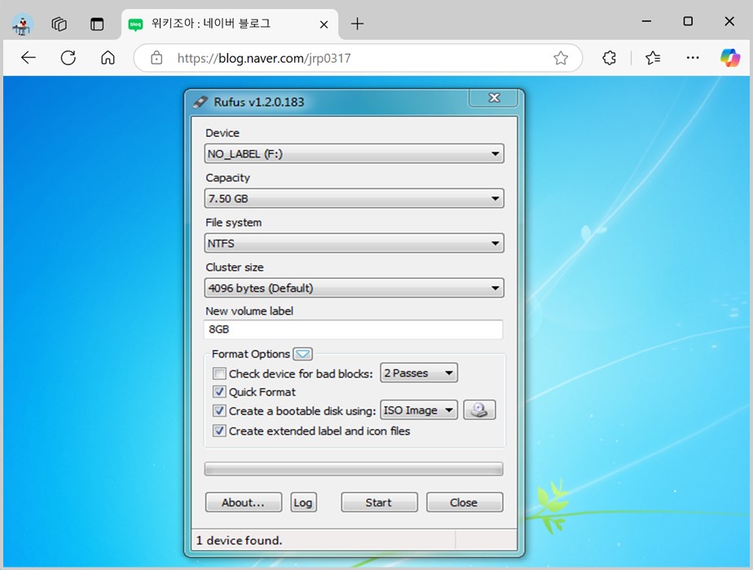Click the New volume label field
The width and height of the screenshot is (753, 570).
point(354,329)
